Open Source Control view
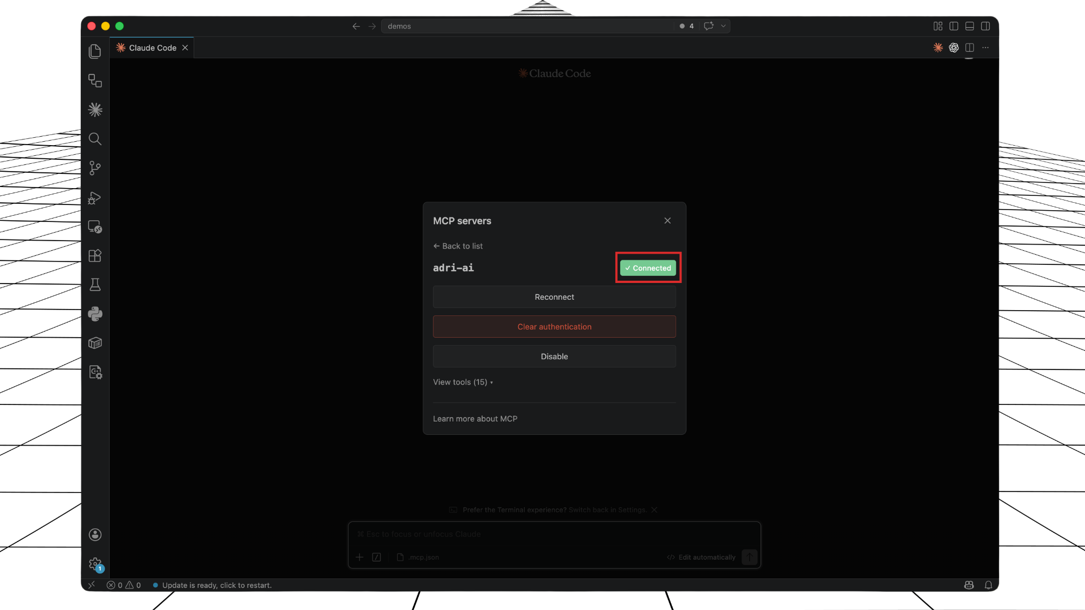This screenshot has width=1085, height=610. tap(95, 168)
